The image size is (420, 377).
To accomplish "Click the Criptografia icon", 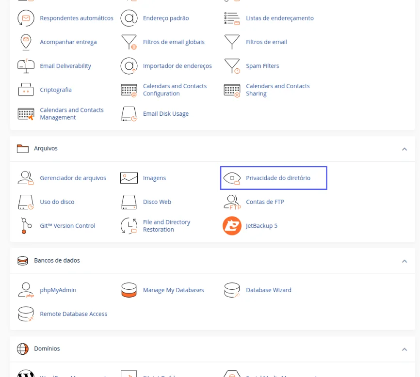I will (26, 90).
